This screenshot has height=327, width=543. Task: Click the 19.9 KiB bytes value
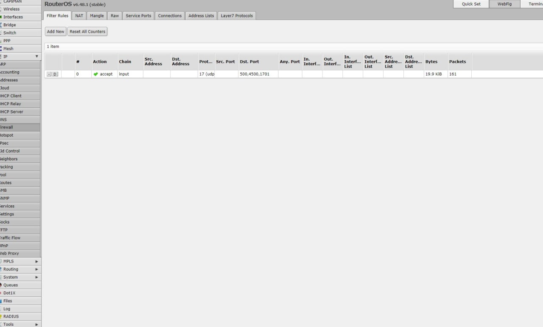[x=434, y=74]
